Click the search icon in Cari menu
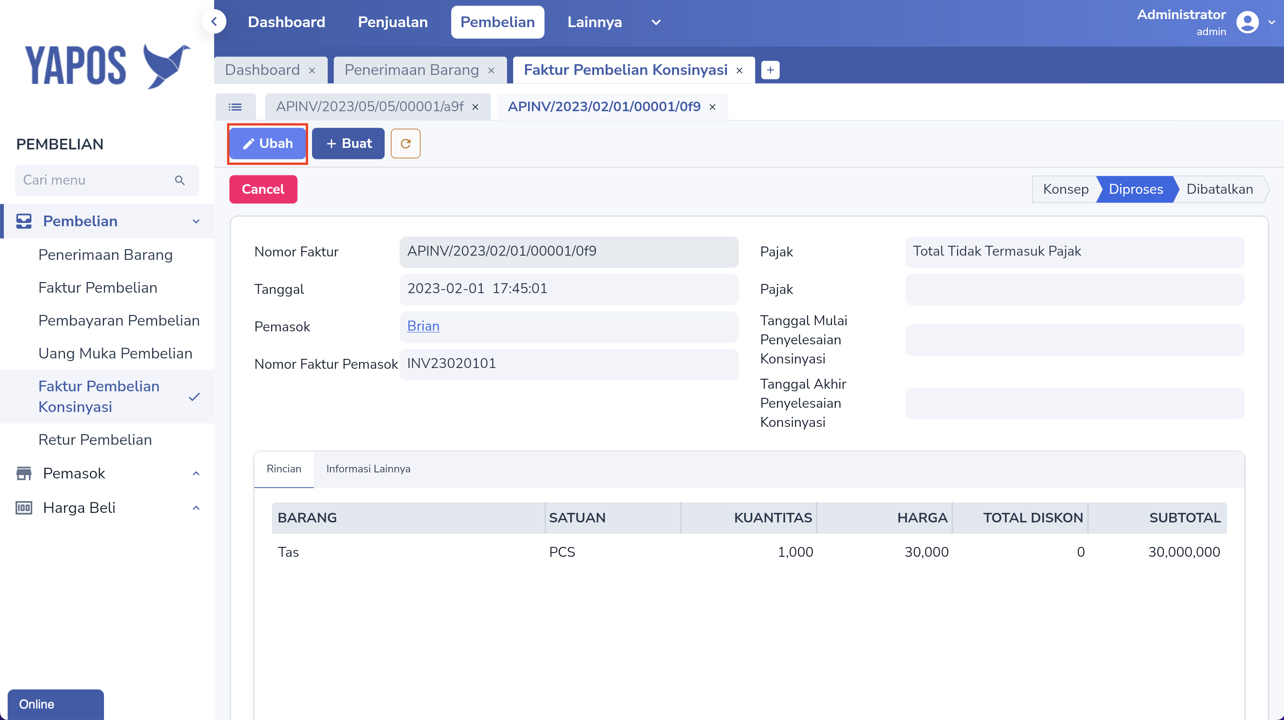1284x720 pixels. (180, 180)
